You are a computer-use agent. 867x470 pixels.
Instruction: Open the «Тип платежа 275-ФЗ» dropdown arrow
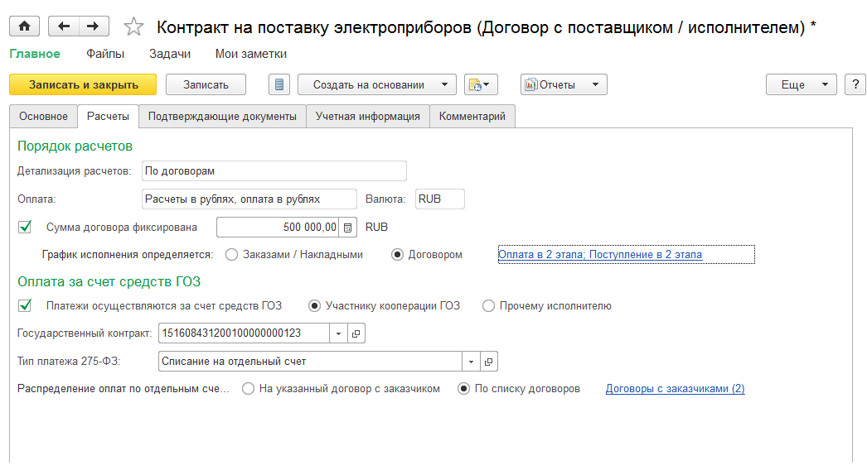(471, 361)
